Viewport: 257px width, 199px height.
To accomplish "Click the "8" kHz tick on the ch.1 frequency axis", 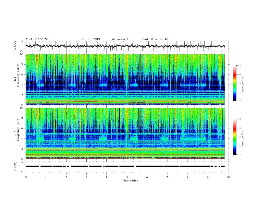I will pyautogui.click(x=23, y=64).
